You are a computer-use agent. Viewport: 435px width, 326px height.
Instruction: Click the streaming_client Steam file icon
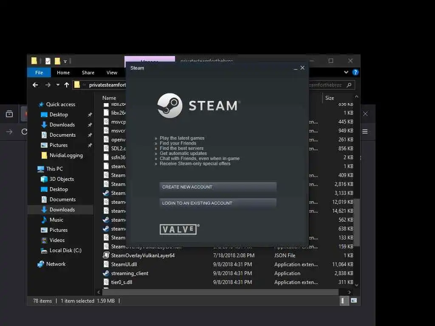tap(106, 273)
